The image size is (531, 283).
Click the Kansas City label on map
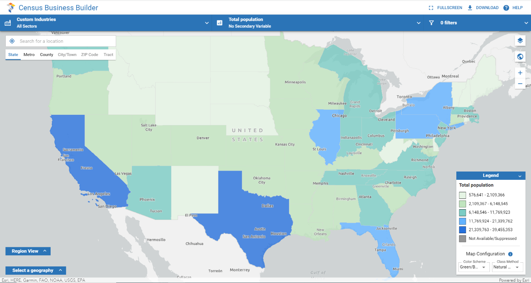285,145
